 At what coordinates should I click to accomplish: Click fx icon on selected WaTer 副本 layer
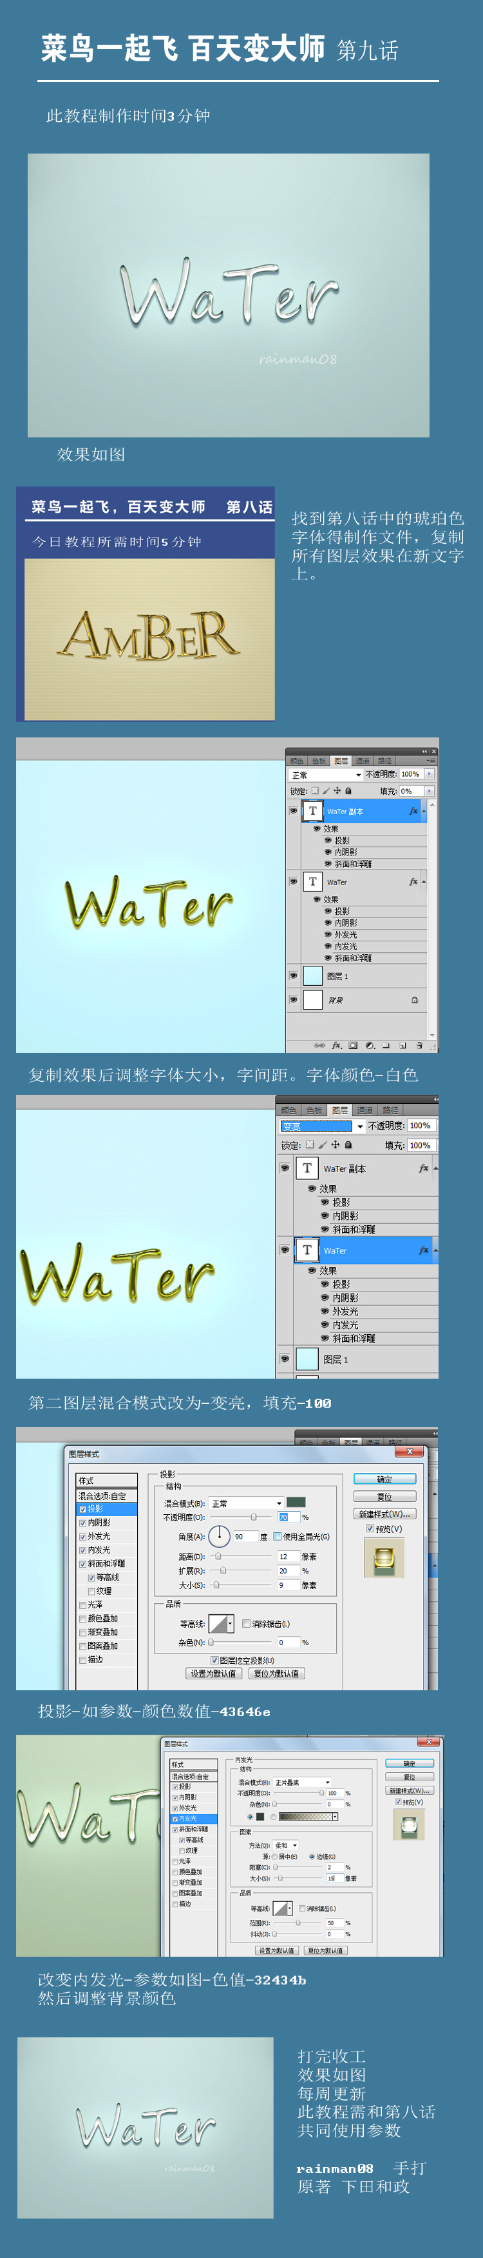click(x=413, y=811)
